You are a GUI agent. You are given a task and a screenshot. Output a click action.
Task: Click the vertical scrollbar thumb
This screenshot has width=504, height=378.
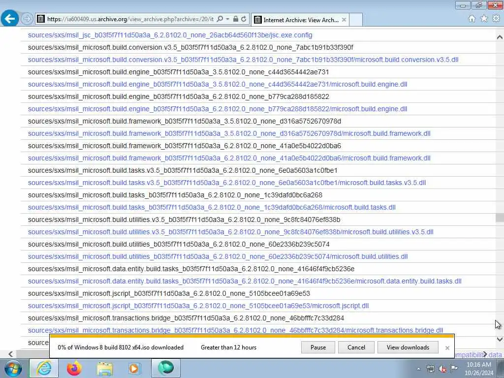coord(500,218)
